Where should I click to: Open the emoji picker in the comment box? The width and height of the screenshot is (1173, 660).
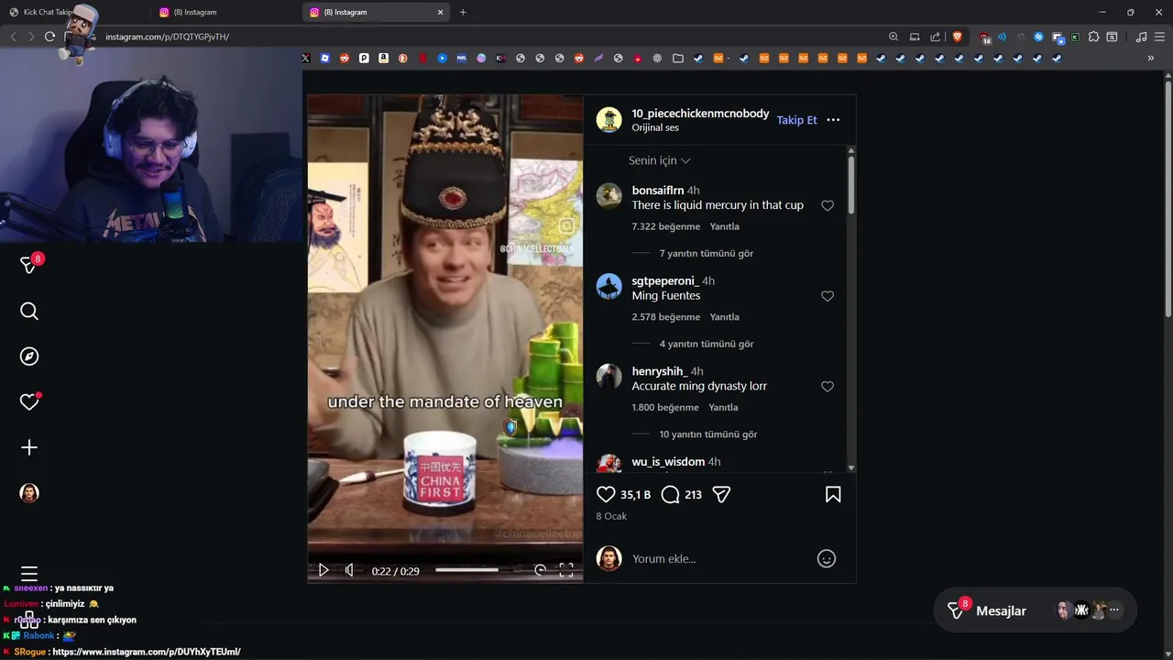pyautogui.click(x=827, y=558)
